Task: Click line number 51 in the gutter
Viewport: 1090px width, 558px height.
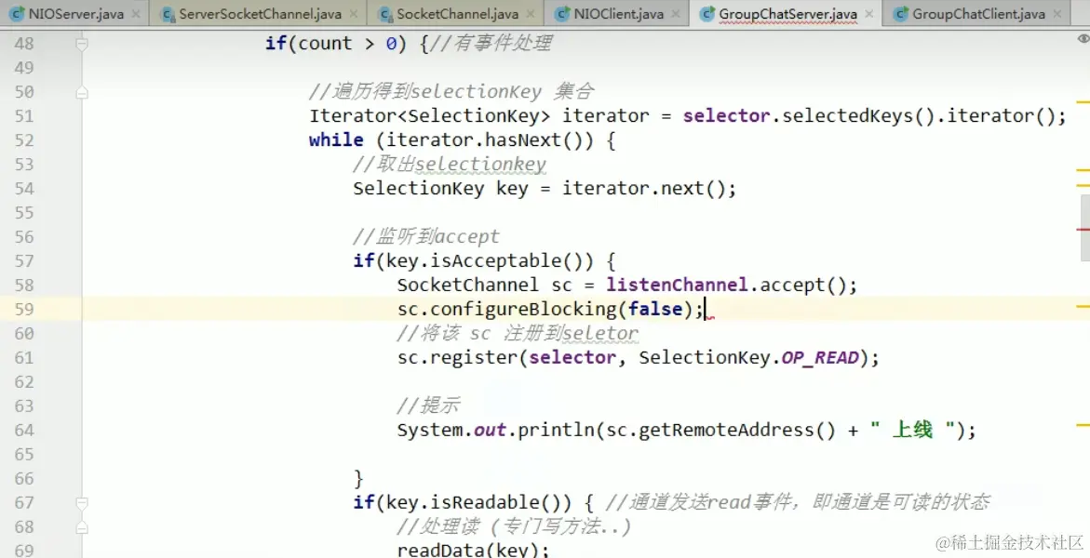Action: (x=23, y=116)
